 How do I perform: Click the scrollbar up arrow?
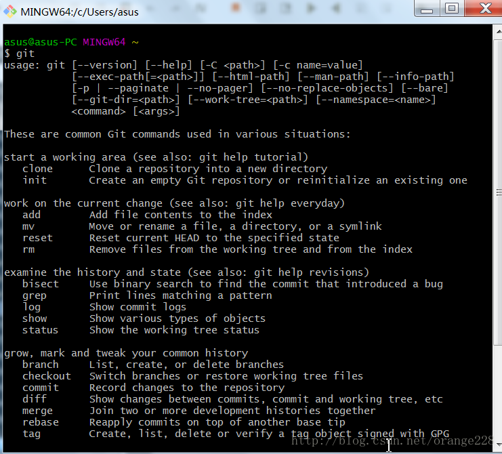tap(499, 32)
